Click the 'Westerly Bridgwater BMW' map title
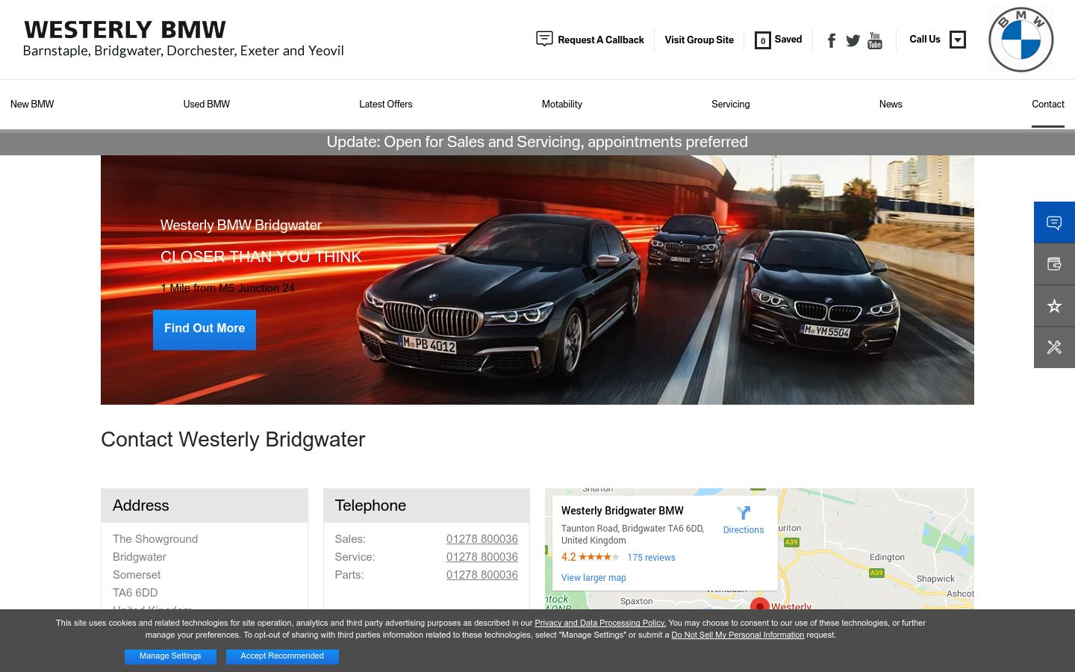 click(623, 511)
